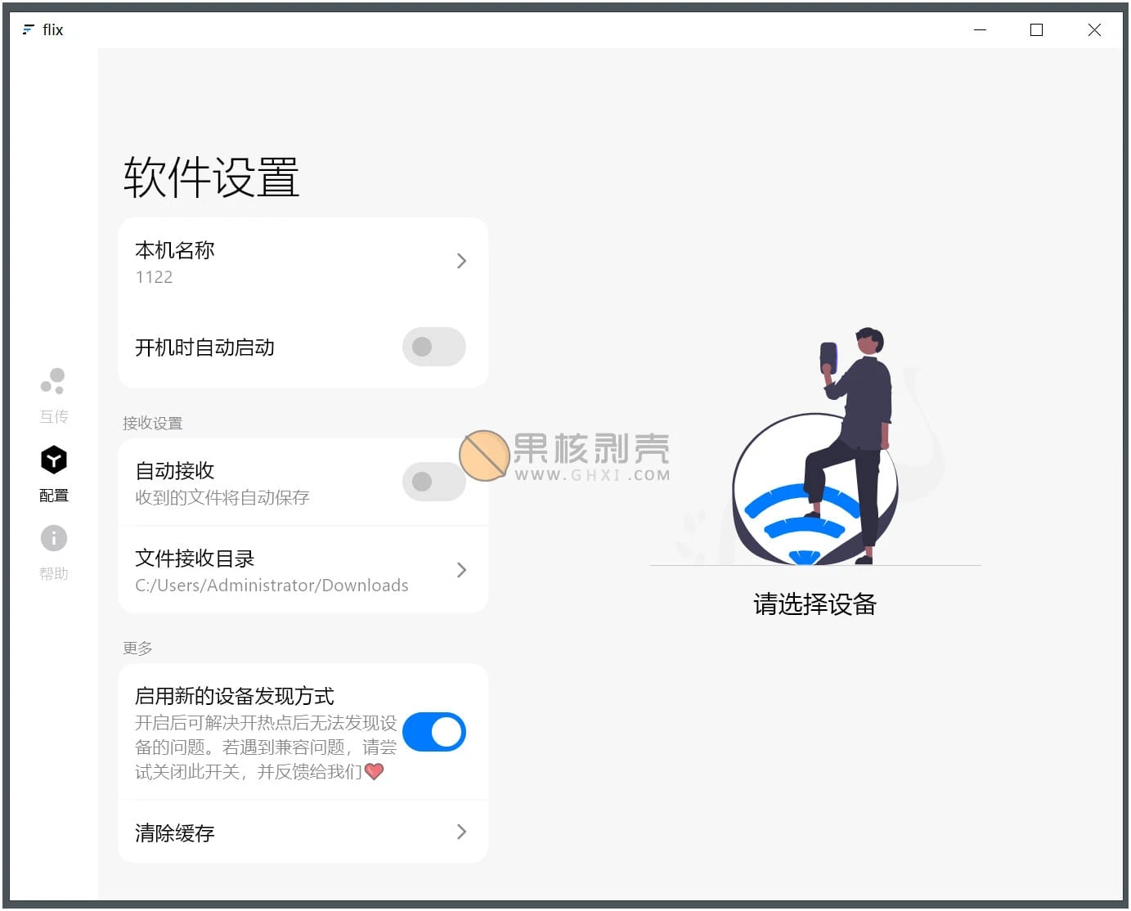
Task: Close the flix window
Action: point(1093,30)
